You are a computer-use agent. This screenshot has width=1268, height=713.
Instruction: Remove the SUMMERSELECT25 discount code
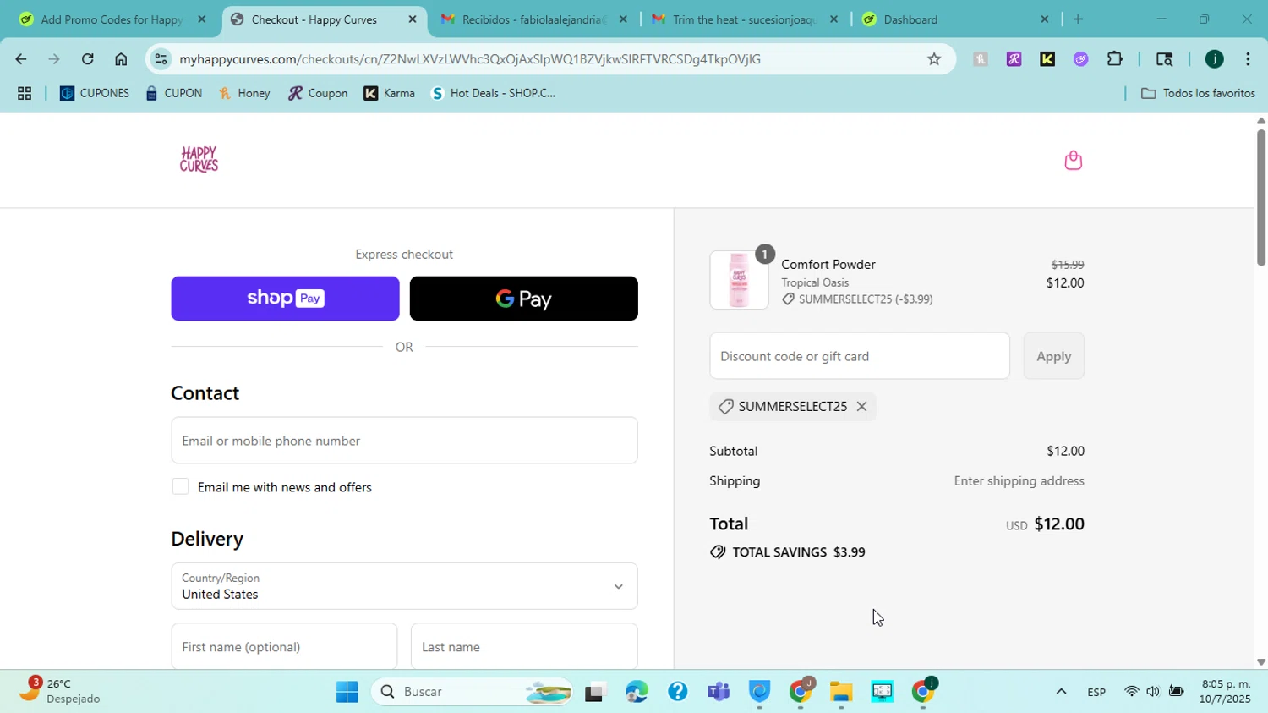click(x=861, y=407)
